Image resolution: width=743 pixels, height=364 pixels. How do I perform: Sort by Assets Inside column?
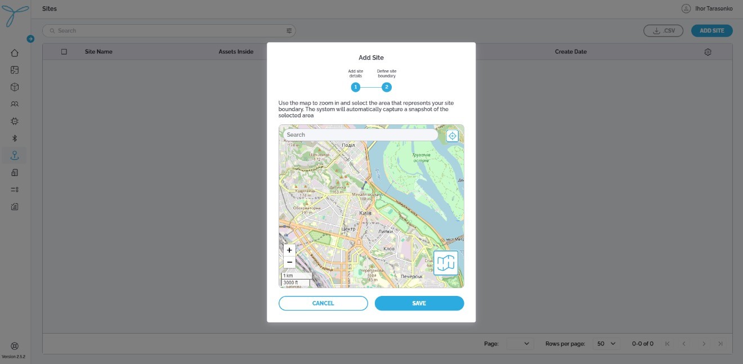[x=236, y=52]
